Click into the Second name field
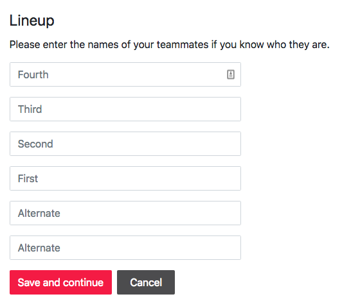Viewport: 342px width, 308px height. pyautogui.click(x=125, y=144)
